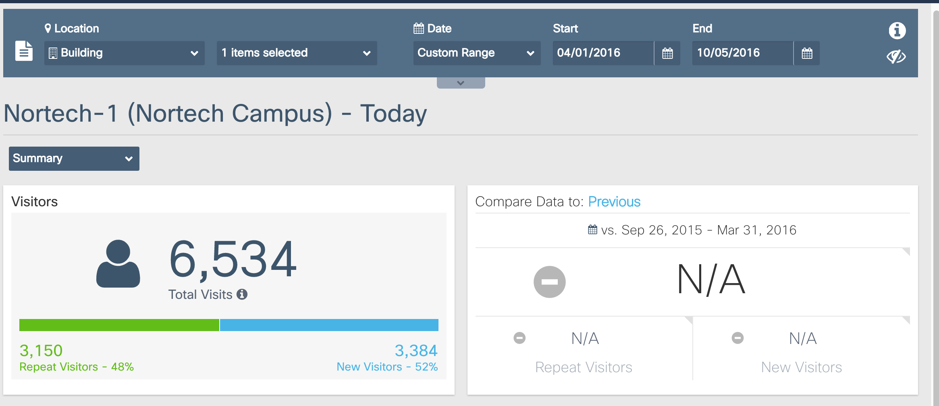Click the green repeat visitors bar segment
The image size is (939, 406).
[x=119, y=325]
